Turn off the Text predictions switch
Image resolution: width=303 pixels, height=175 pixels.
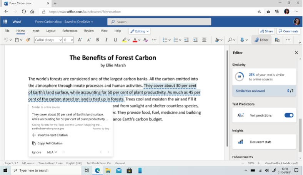click(288, 115)
